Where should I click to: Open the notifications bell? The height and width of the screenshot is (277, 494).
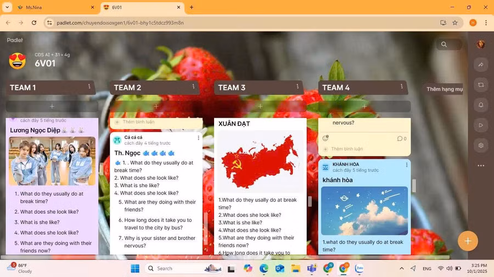coord(481,105)
